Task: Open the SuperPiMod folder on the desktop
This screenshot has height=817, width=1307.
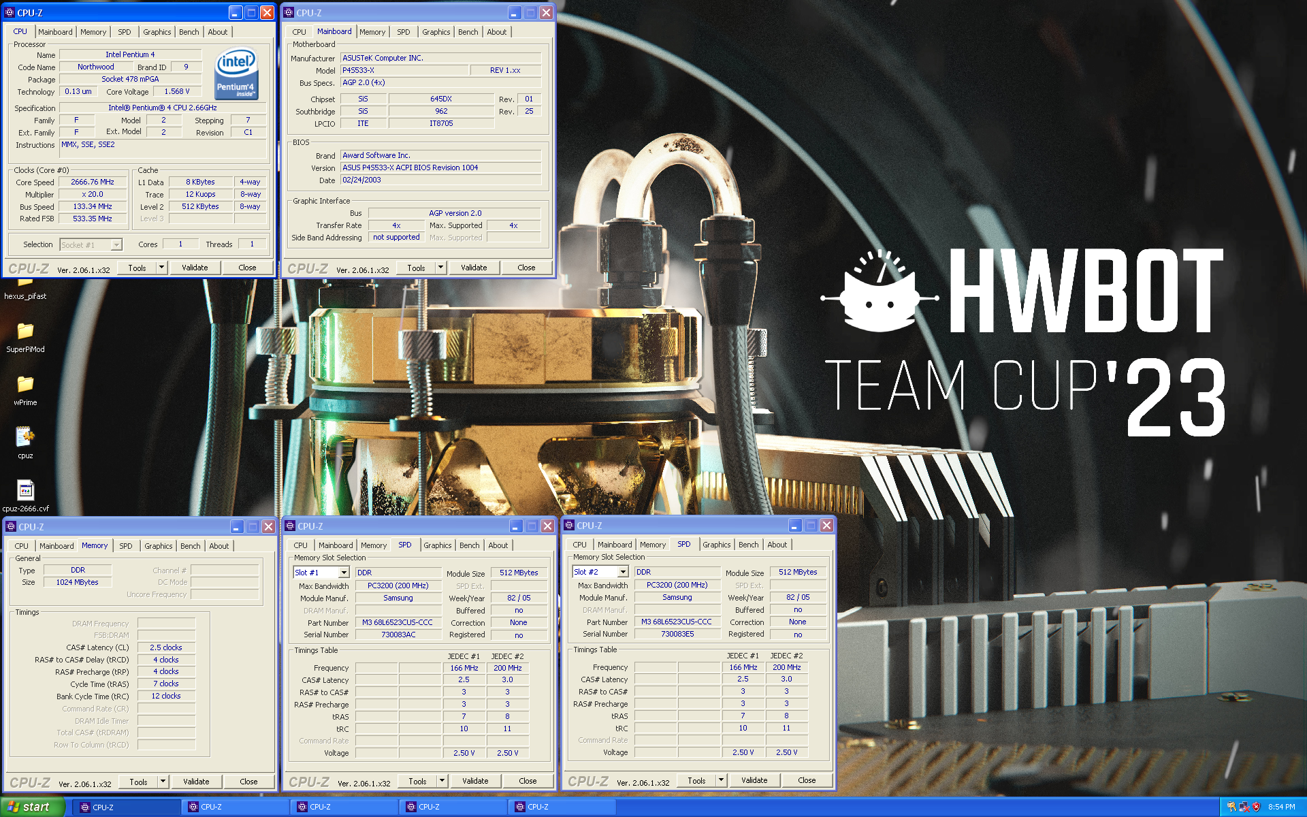Action: [25, 332]
